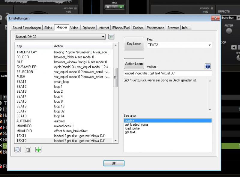
Task: Select the BEAT6 loop 16 row
Action: [64, 106]
